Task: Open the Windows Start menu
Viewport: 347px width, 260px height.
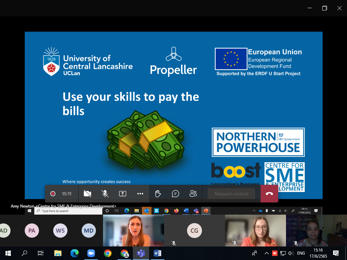Action: pyautogui.click(x=8, y=253)
